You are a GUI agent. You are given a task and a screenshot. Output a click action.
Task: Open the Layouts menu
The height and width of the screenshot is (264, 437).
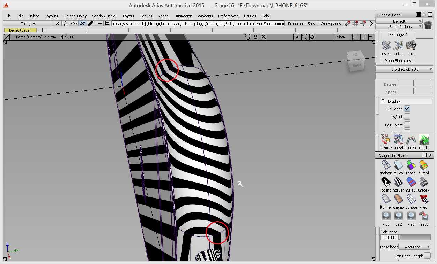[x=51, y=16]
